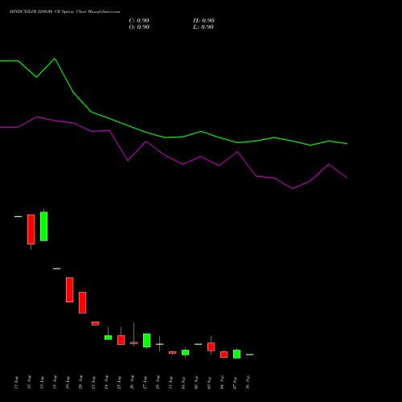
Task: Click the '24 Aug' date axis label
Action: point(106,383)
